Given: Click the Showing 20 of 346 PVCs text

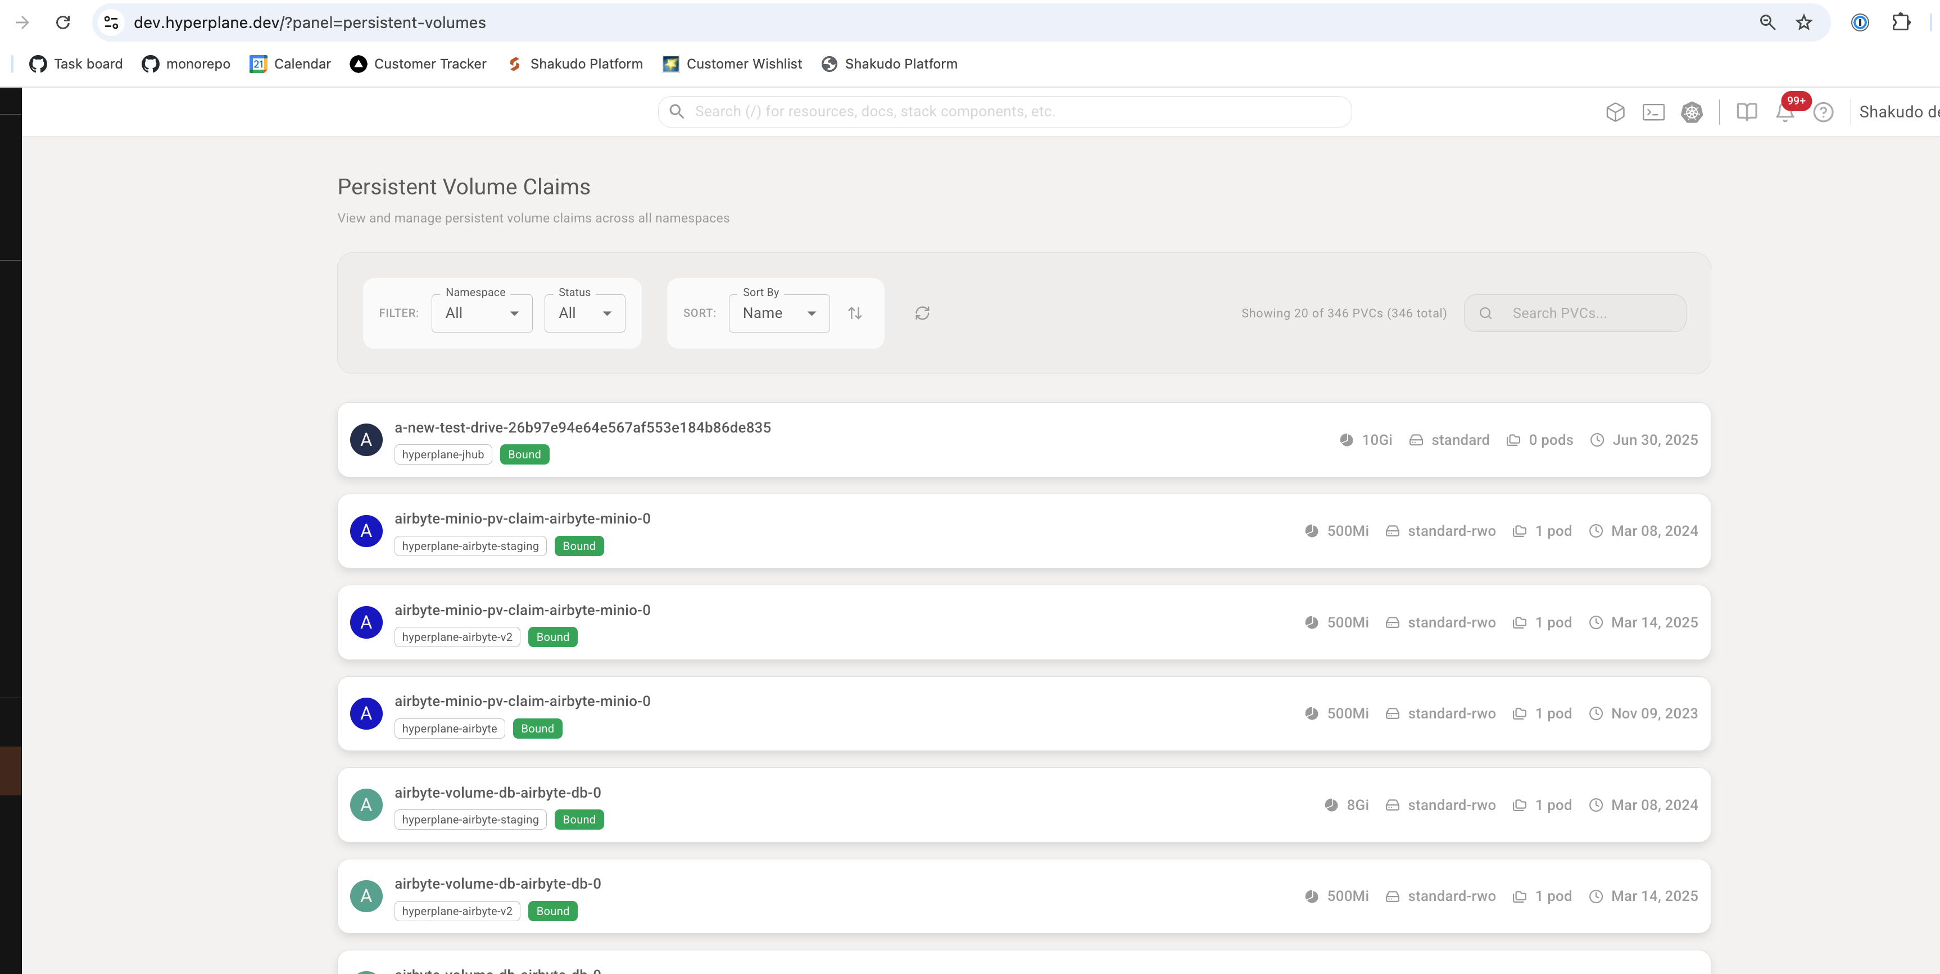Looking at the screenshot, I should (x=1344, y=313).
